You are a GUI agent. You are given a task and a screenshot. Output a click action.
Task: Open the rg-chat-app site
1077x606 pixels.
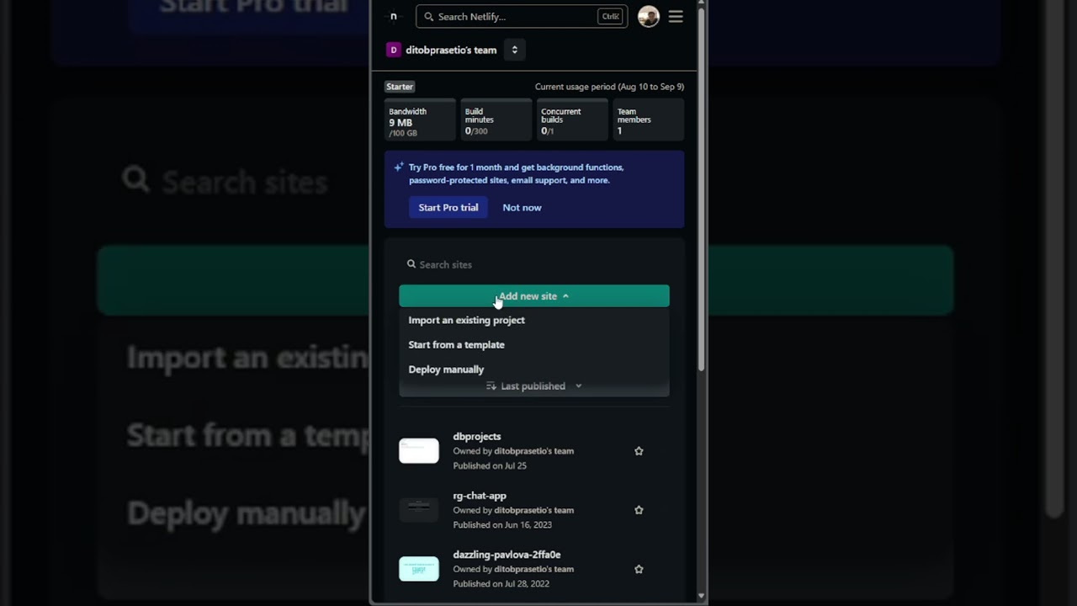point(480,496)
